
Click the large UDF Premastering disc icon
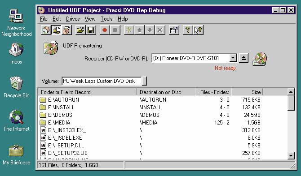(x=51, y=47)
